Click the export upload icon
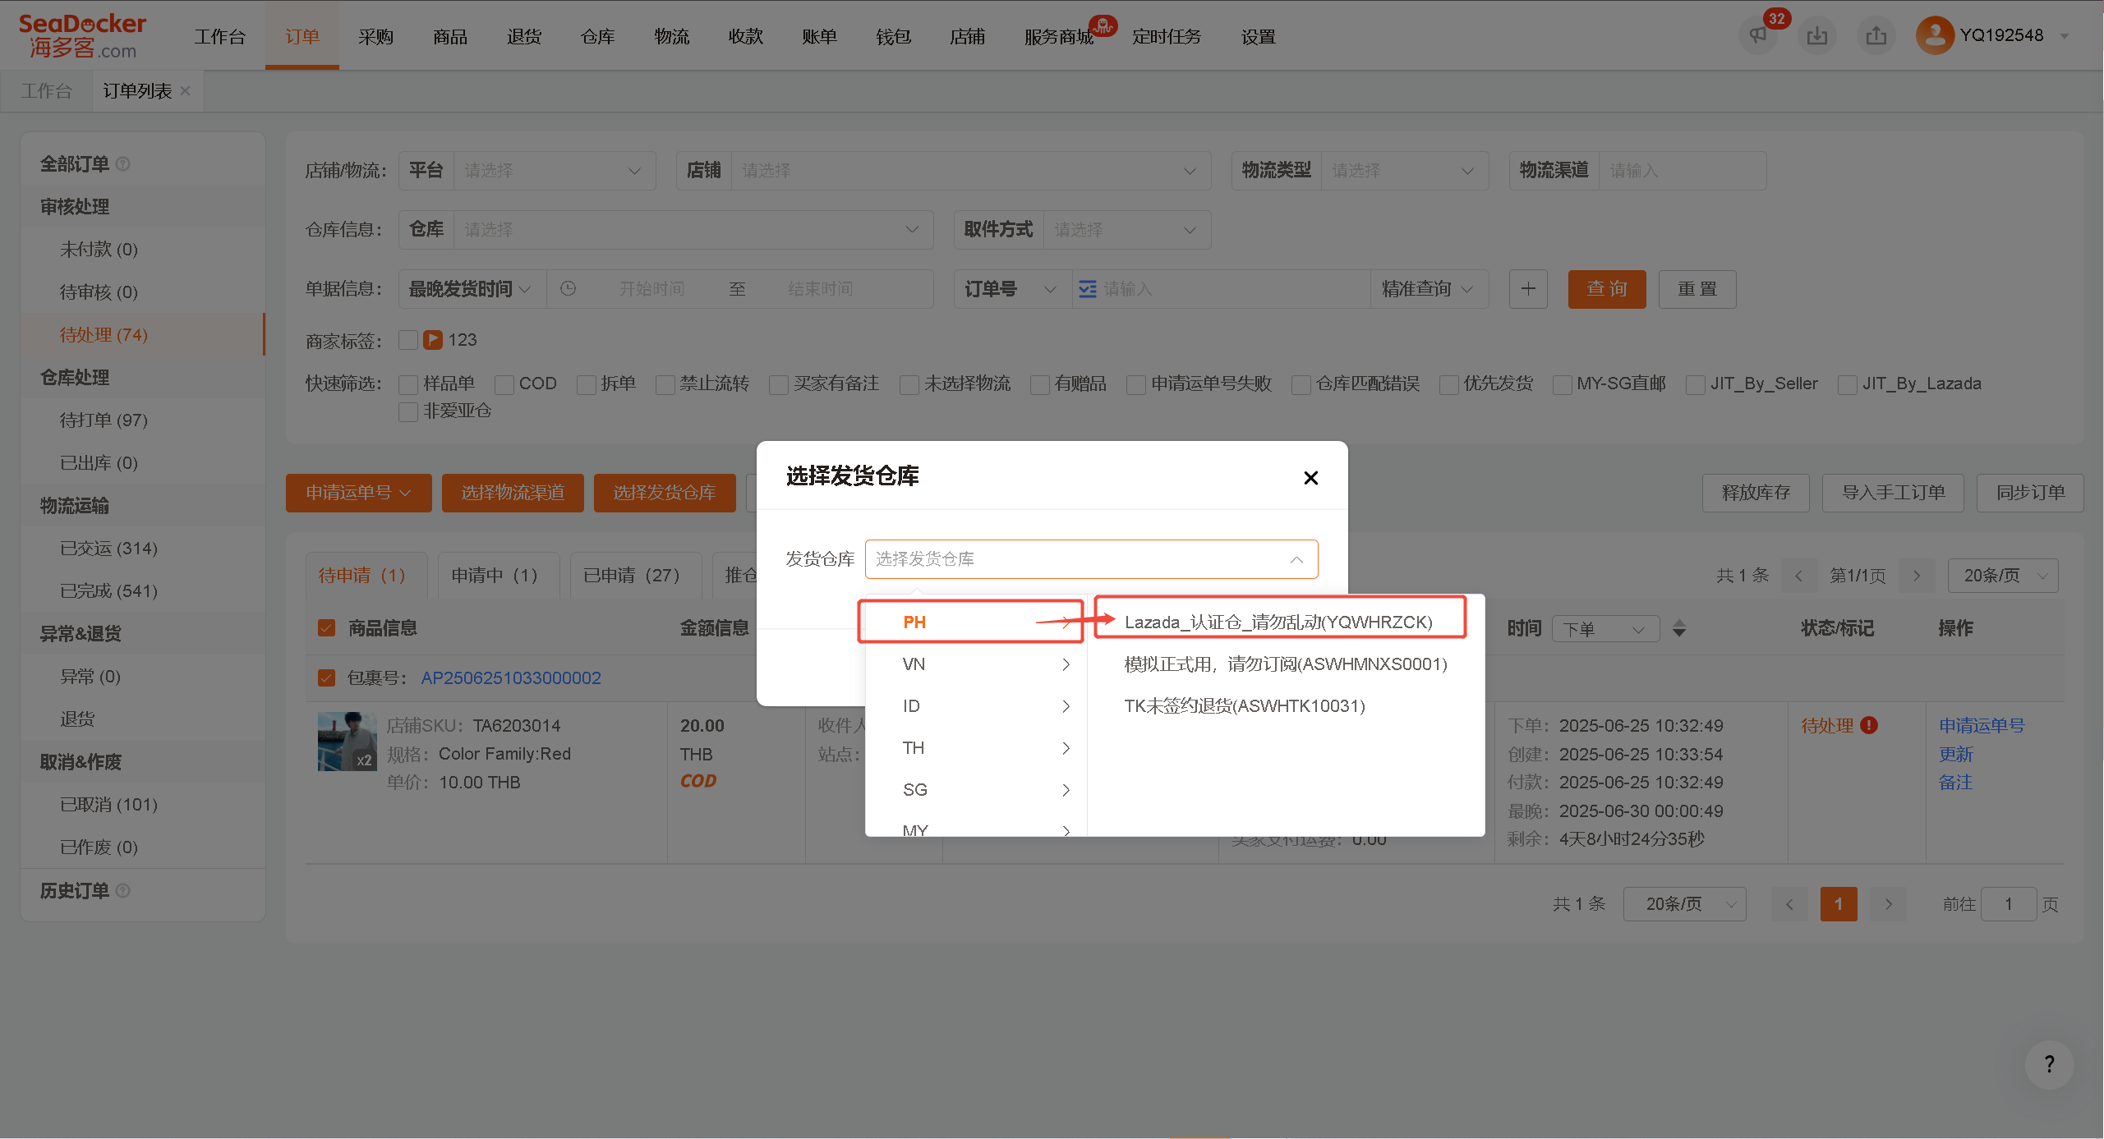This screenshot has width=2104, height=1139. (x=1876, y=35)
